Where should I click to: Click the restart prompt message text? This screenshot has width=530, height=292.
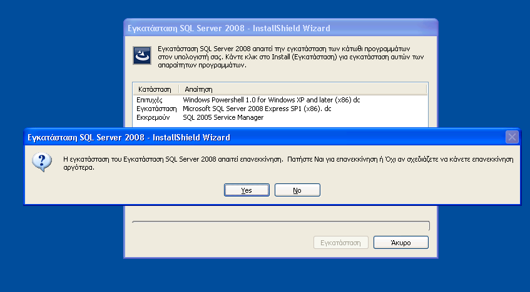(288, 163)
